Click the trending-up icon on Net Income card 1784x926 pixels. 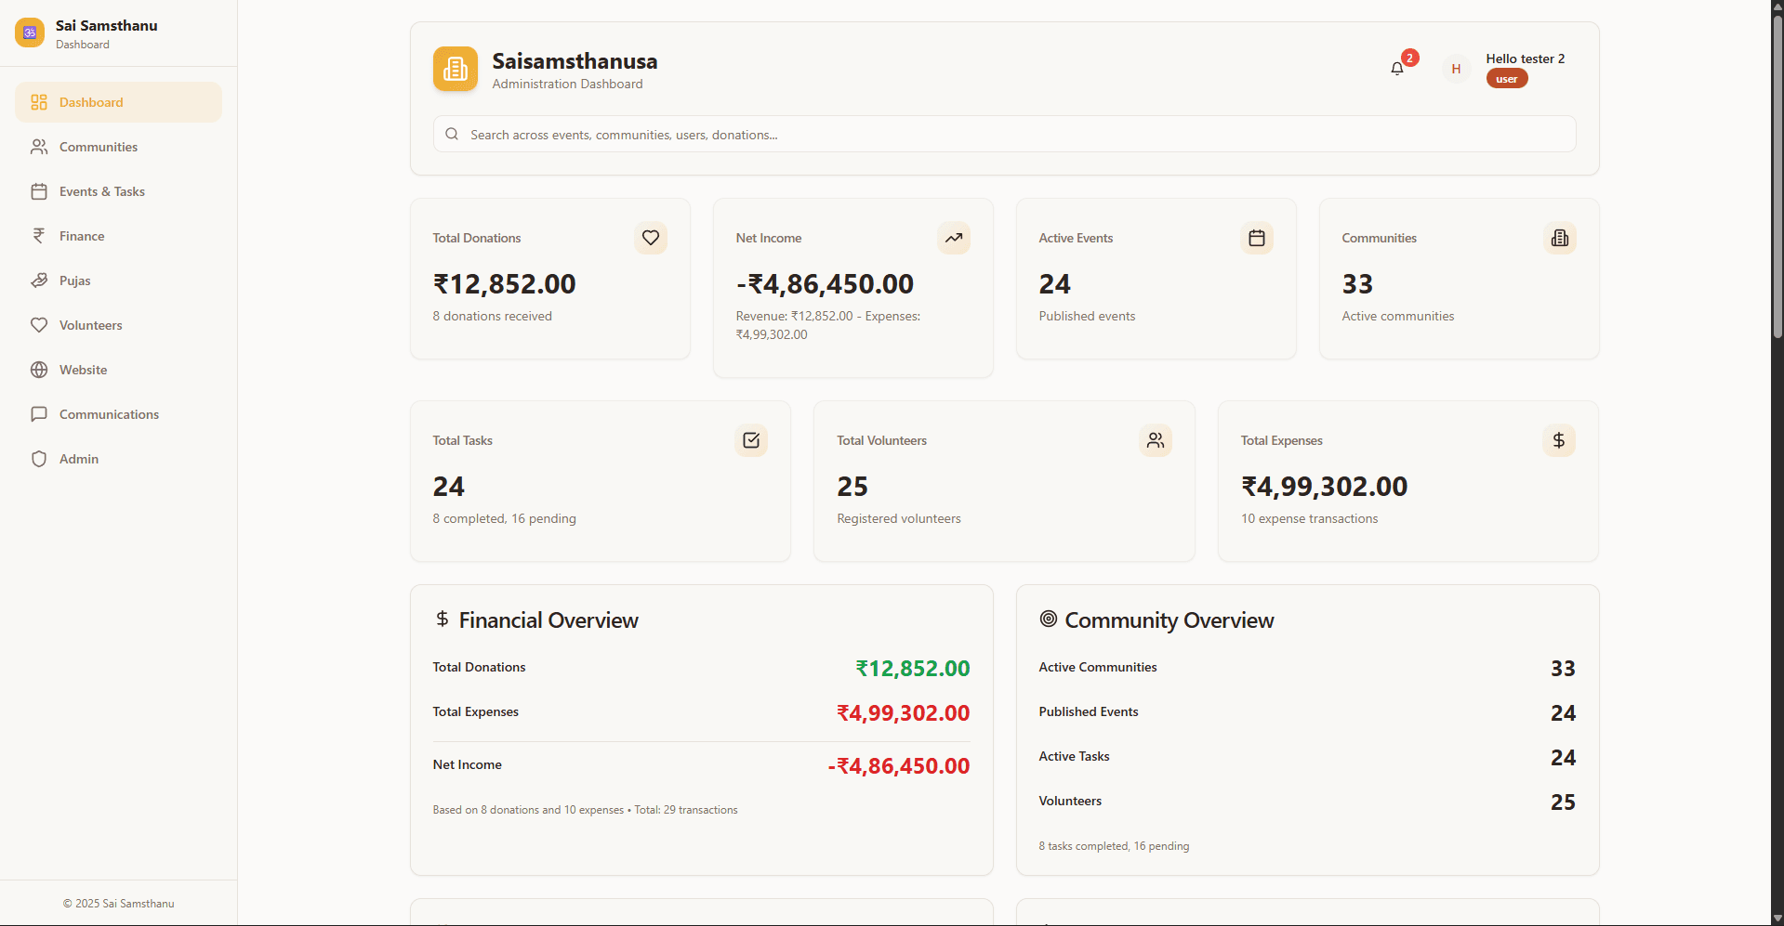[x=954, y=238]
